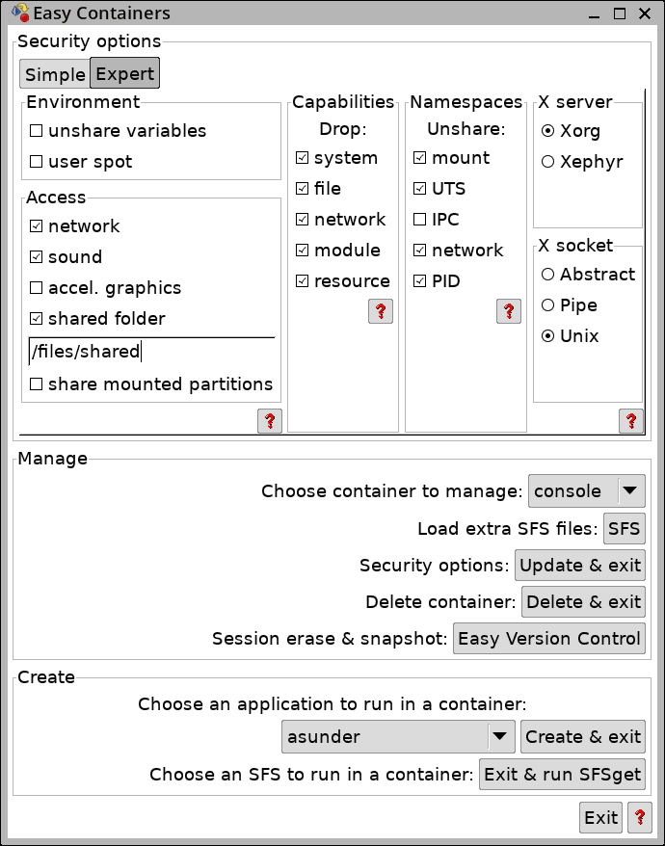Viewport: 665px width, 846px height.
Task: Click the SFS load button
Action: (624, 528)
